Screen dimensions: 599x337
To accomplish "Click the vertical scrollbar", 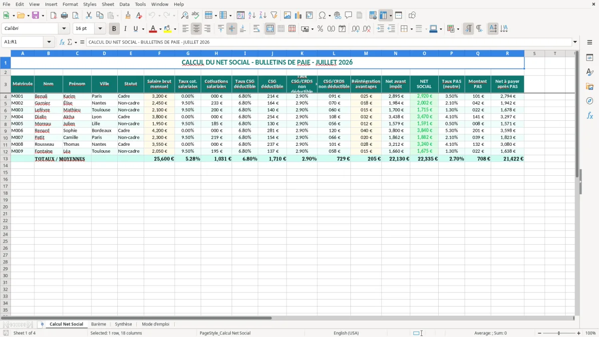I will 578,183.
